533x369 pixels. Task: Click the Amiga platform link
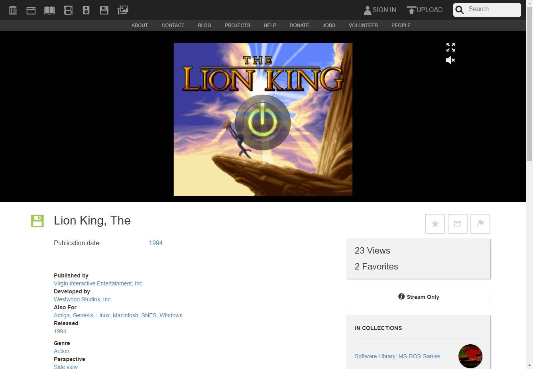point(62,315)
